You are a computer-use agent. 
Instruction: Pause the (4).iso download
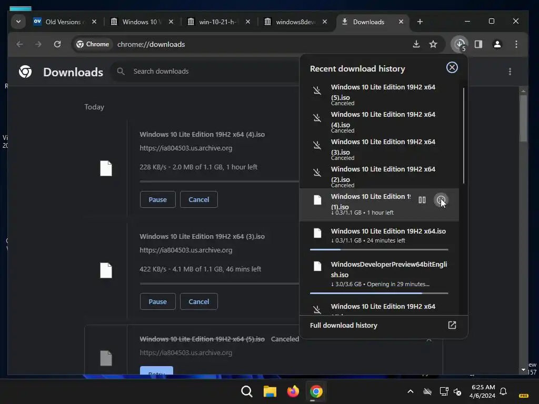[x=158, y=199]
